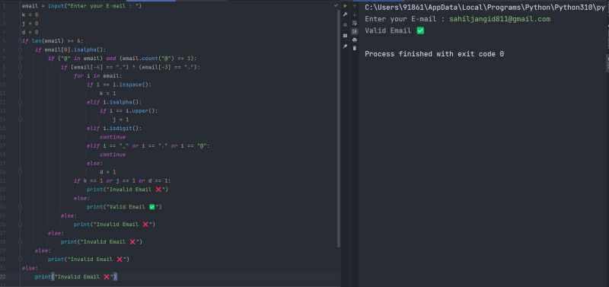Fold the 'if ("@" in email)' block
The height and width of the screenshot is (287, 609).
tap(20, 59)
